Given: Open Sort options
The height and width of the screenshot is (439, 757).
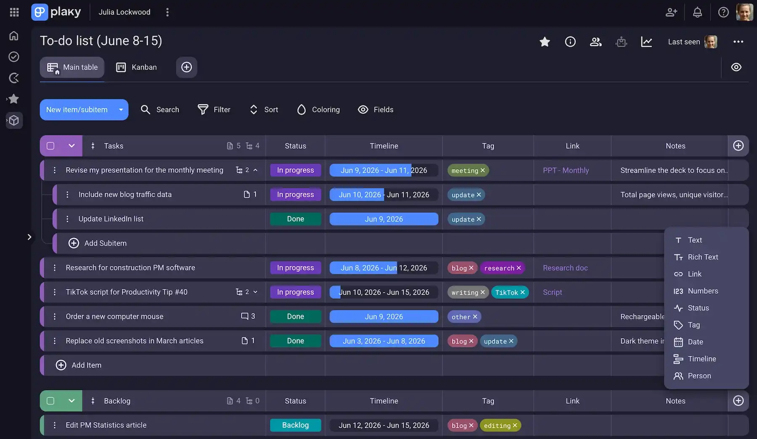Looking at the screenshot, I should coord(264,110).
